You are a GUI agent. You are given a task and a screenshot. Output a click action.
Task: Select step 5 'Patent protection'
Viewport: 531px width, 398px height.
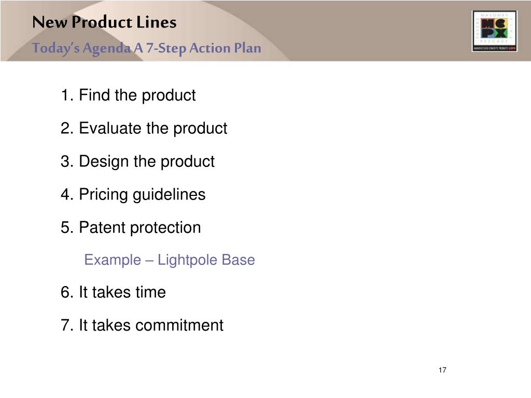(x=131, y=228)
